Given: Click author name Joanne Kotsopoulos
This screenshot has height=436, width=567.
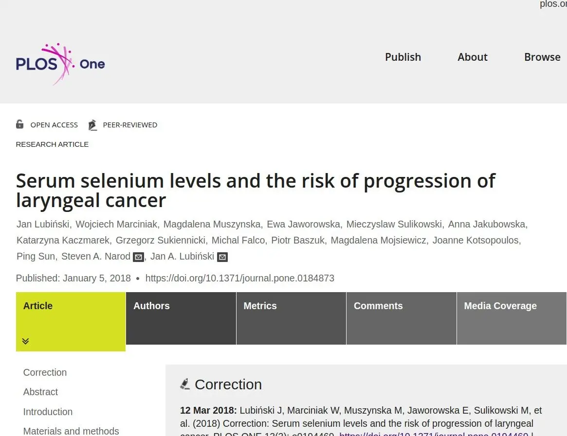Looking at the screenshot, I should pyautogui.click(x=476, y=240).
